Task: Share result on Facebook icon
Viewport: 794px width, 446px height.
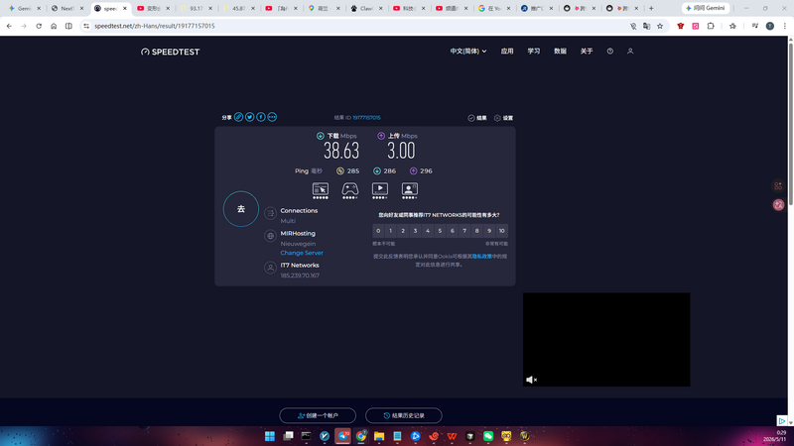Action: (x=261, y=117)
